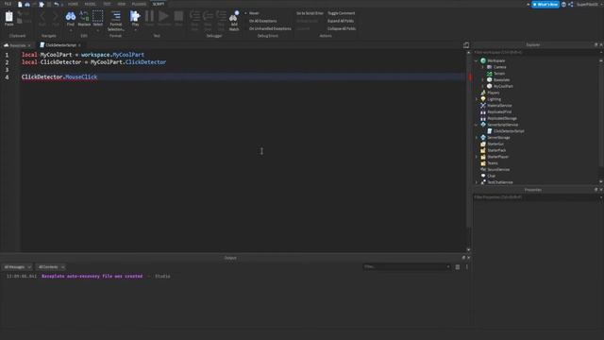
Task: Open Output panel options menu dots
Action: point(467,266)
